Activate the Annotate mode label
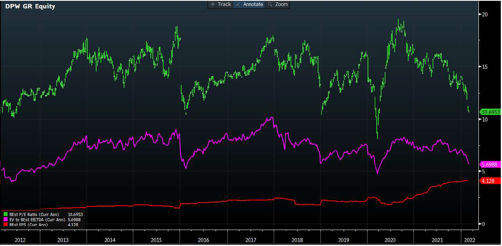Image resolution: width=502 pixels, height=246 pixels. tap(253, 4)
